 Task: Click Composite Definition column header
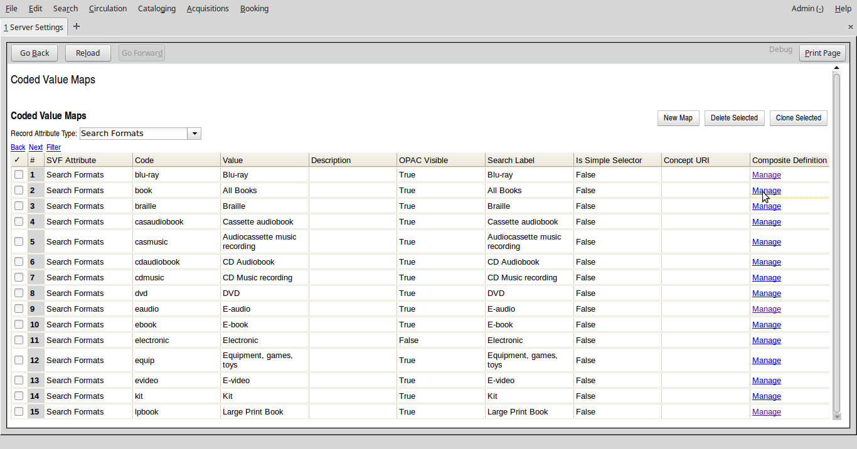tap(790, 160)
